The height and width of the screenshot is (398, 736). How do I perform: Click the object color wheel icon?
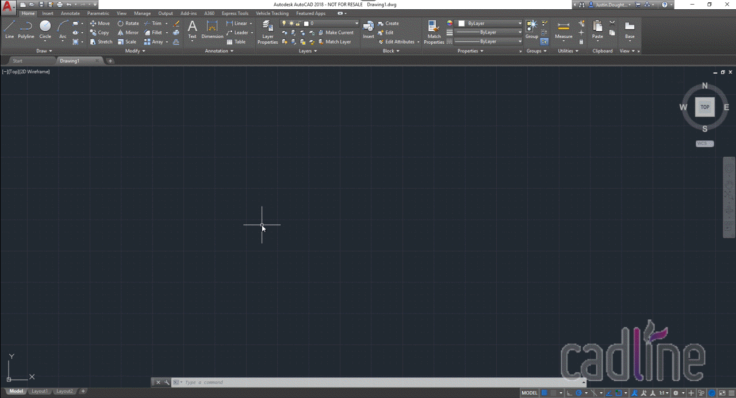450,24
